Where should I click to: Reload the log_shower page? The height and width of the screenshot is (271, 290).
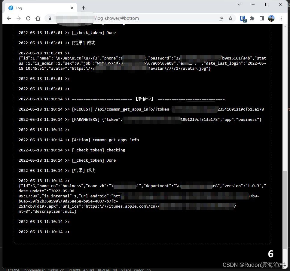pyautogui.click(x=28, y=18)
